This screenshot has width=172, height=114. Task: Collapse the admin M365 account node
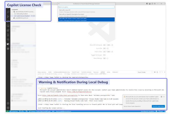pyautogui.click(x=12, y=12)
